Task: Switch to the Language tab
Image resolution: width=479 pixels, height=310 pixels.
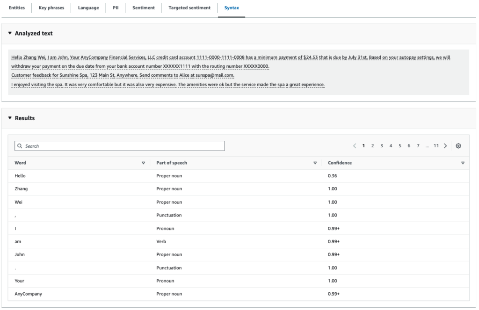Action: pos(88,7)
